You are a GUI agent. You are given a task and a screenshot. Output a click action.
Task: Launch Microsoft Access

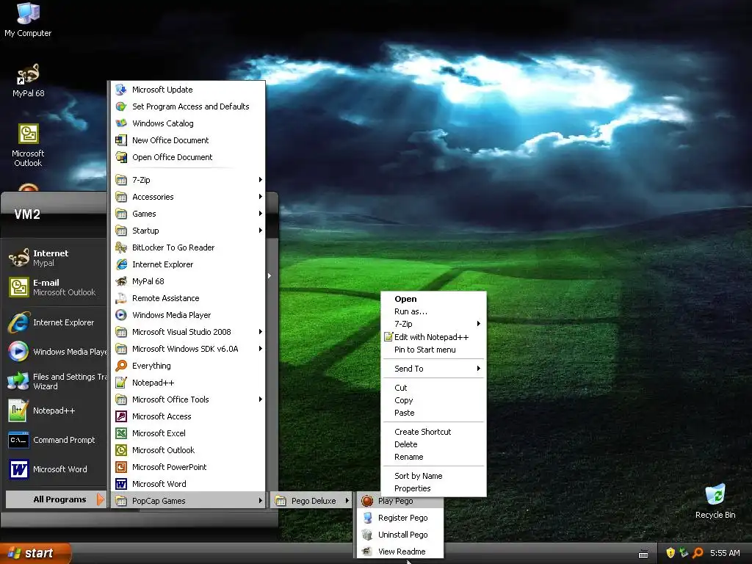188,416
